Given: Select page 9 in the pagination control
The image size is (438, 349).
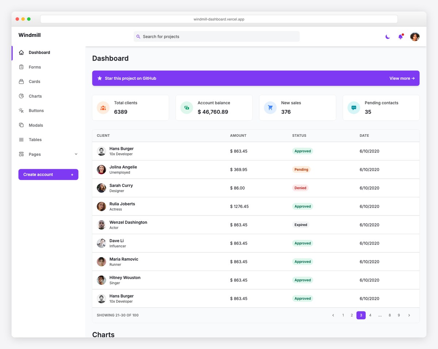Looking at the screenshot, I should 399,315.
